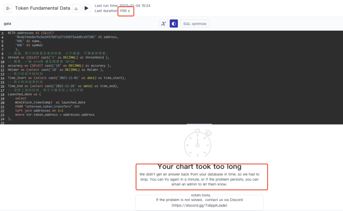This screenshot has width=343, height=211.
Task: Click the Last duration 1156 s value
Action: (x=124, y=11)
